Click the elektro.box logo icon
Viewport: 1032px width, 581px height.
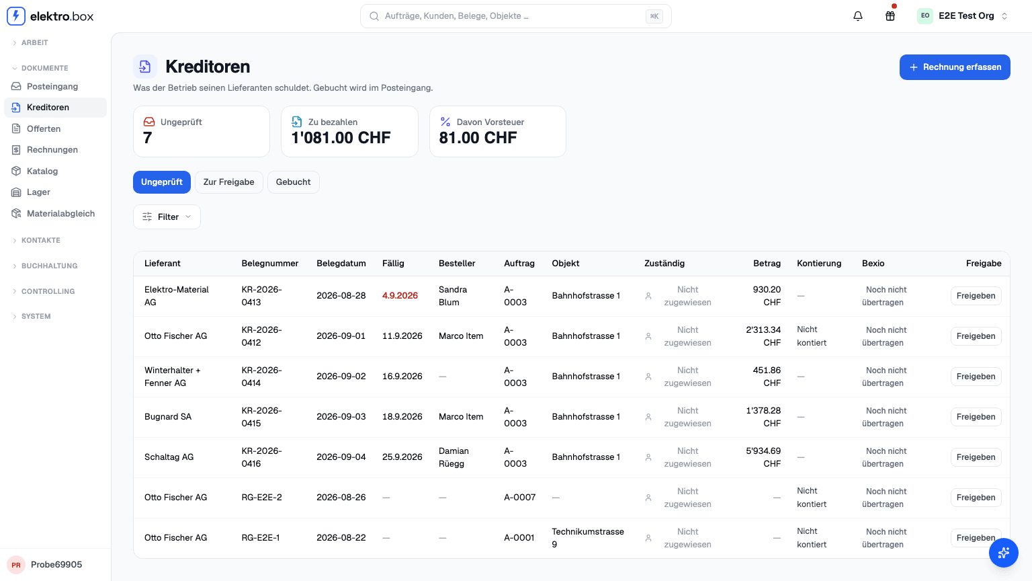coord(16,16)
